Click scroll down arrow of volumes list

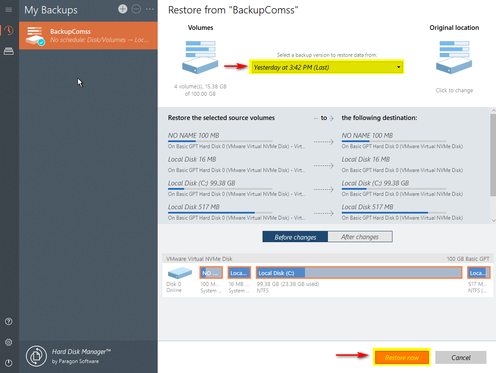coord(493,221)
